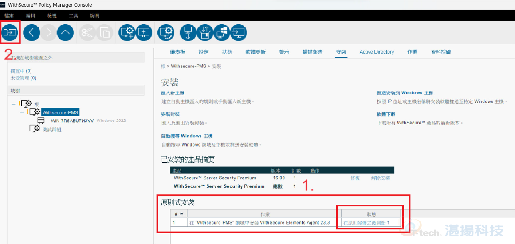
Task: Click the Withsecure-PMS domain icon in tree
Action: click(x=35, y=112)
